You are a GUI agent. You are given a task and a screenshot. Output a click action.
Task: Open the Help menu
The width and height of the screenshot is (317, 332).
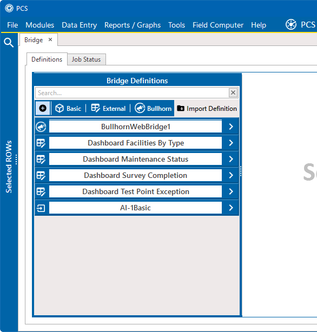point(259,25)
